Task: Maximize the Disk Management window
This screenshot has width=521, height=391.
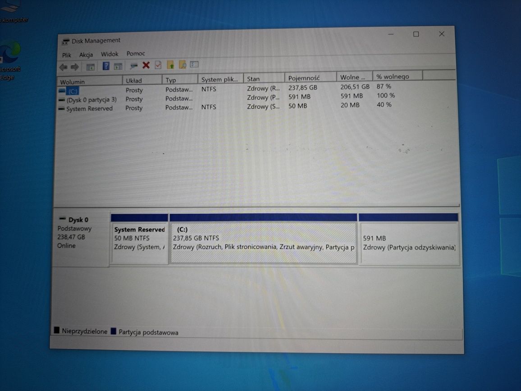Action: [x=416, y=34]
